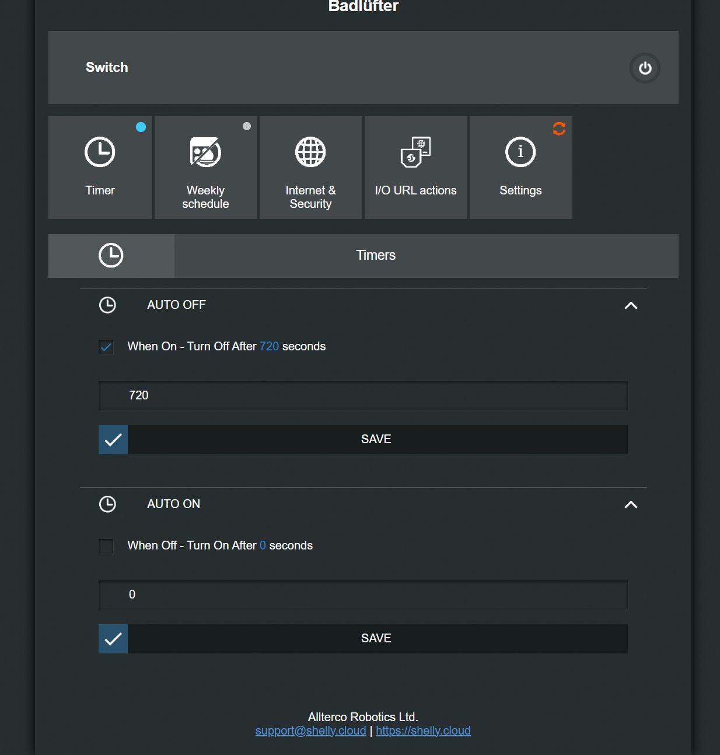Screen dimensions: 720x755
Task: Open the Timer clock icon tile
Action: (100, 152)
